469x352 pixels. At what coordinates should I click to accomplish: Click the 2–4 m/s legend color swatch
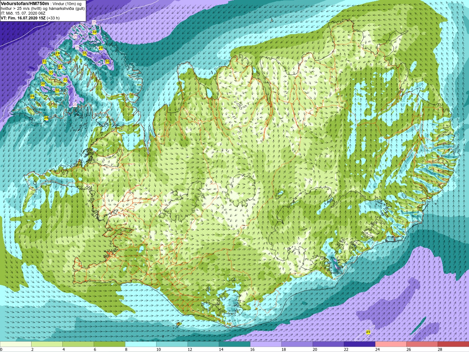click(x=47, y=345)
